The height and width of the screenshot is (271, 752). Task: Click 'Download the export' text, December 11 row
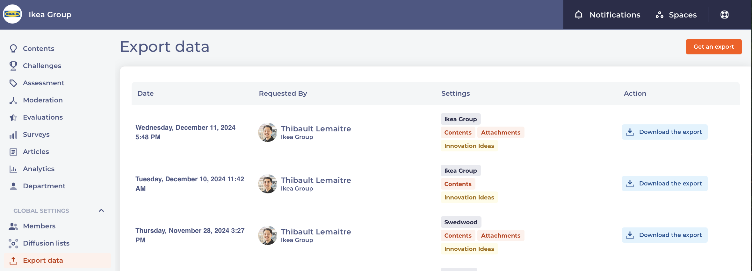[670, 132]
